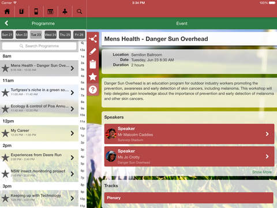Select the Mon 22 day tab

(21, 35)
